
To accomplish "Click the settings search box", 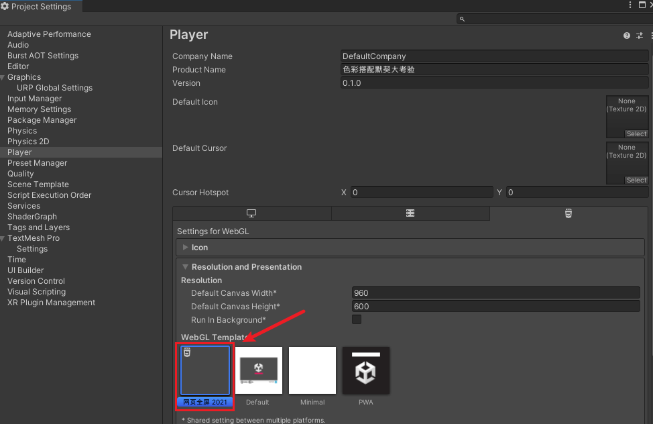I will click(x=554, y=19).
